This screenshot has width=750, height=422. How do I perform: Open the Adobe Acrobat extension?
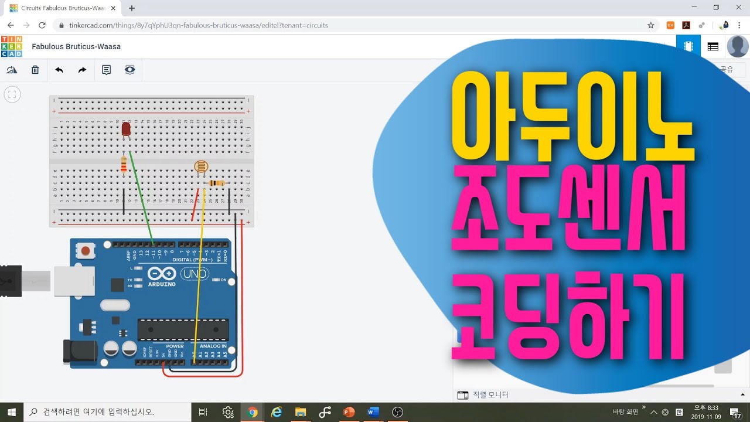[686, 25]
